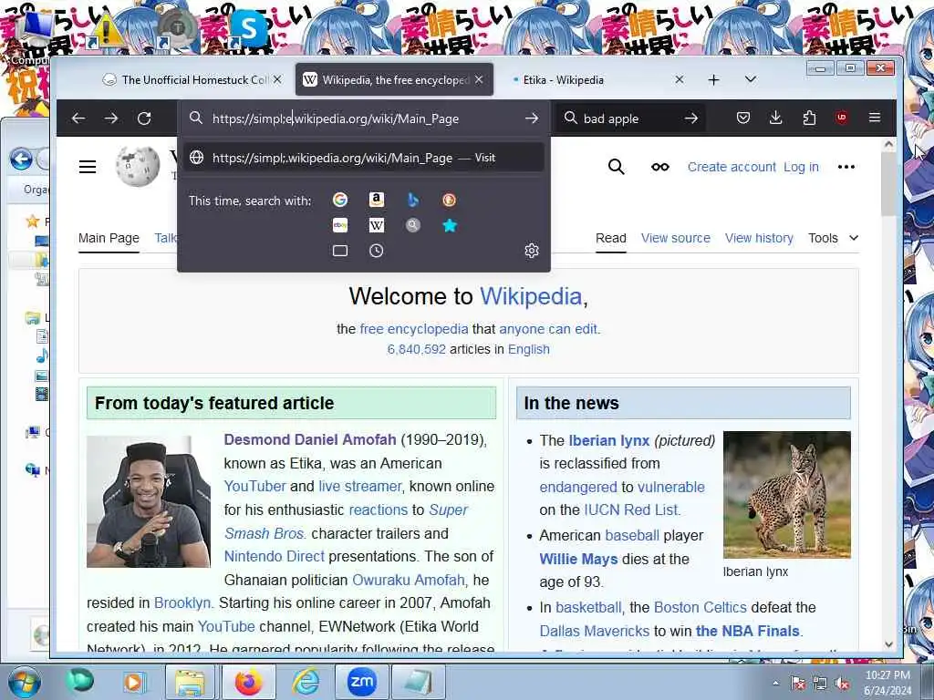This screenshot has height=700, width=934.
Task: Open Internet Explorer from the taskbar
Action: pyautogui.click(x=306, y=682)
